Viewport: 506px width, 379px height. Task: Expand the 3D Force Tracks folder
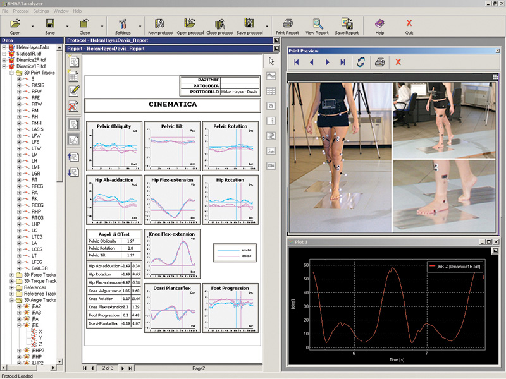click(11, 275)
